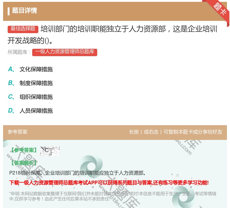Click the 题目详情 header title

click(25, 10)
